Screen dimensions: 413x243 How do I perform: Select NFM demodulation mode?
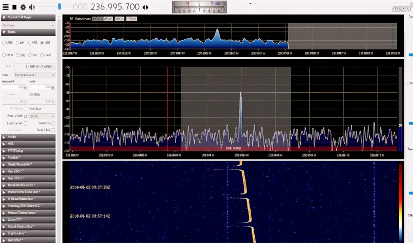coord(8,43)
